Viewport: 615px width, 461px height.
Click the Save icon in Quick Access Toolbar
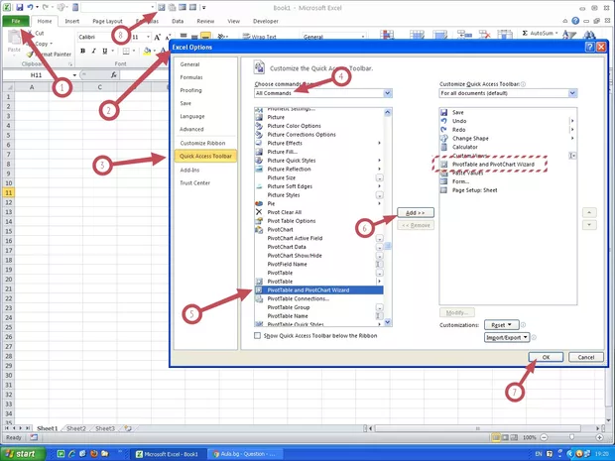(19, 7)
